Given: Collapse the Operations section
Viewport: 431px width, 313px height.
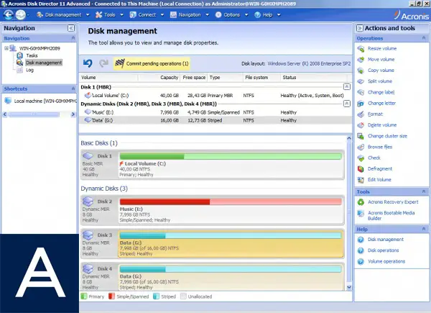Looking at the screenshot, I should pyautogui.click(x=424, y=38).
